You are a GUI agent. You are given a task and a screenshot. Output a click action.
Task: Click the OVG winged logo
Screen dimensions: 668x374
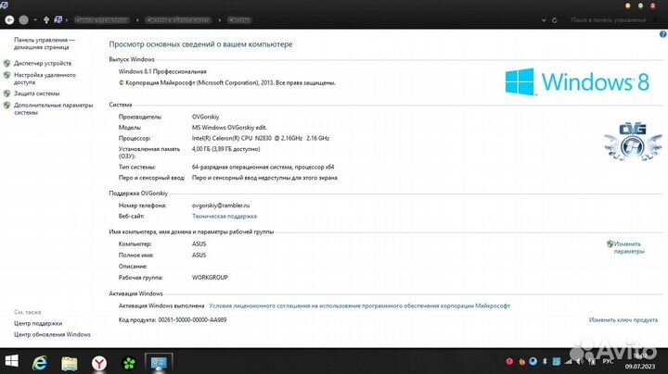tap(633, 142)
